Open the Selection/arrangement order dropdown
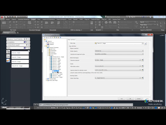This screenshot has height=125, width=166. 119,54
